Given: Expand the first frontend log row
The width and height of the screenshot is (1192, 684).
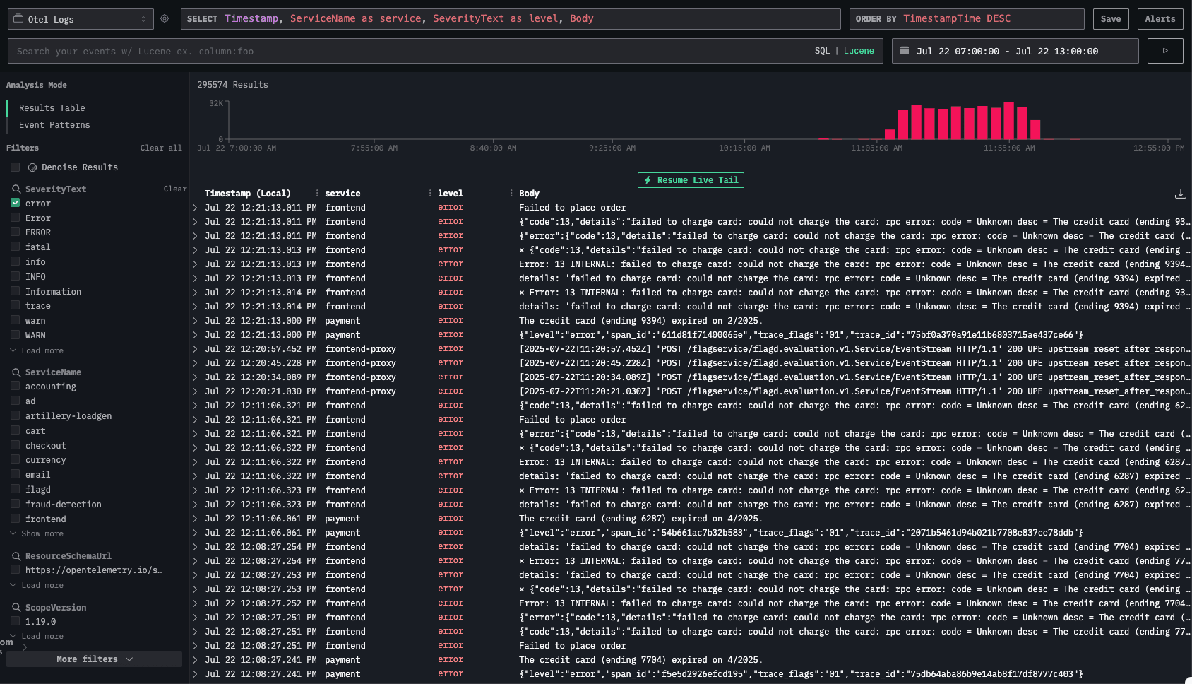Looking at the screenshot, I should pyautogui.click(x=195, y=208).
